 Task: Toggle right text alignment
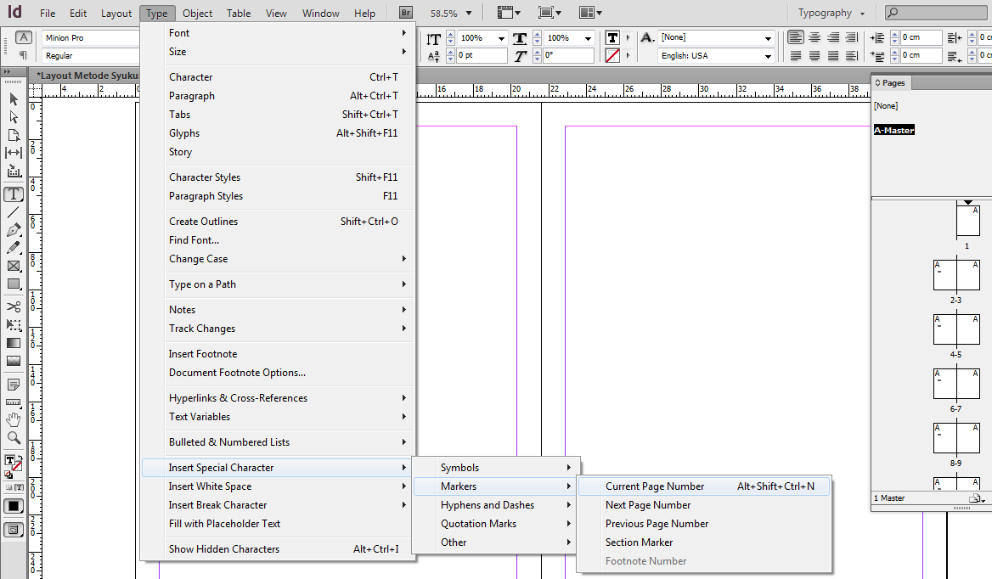click(833, 37)
